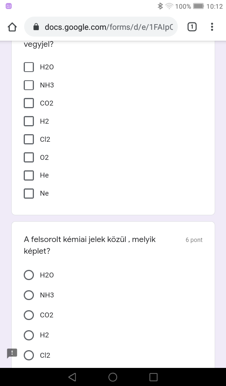Select the H2 radio button
Image resolution: width=226 pixels, height=386 pixels.
29,335
